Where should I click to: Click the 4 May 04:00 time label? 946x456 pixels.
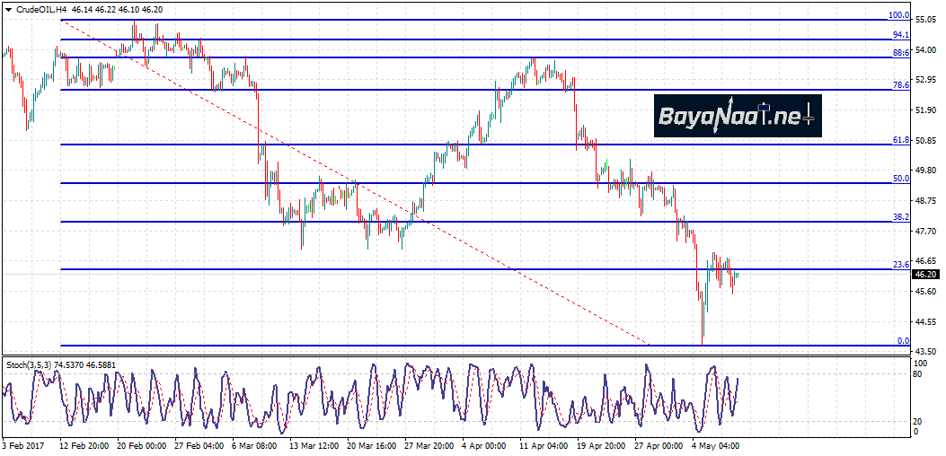click(x=716, y=444)
